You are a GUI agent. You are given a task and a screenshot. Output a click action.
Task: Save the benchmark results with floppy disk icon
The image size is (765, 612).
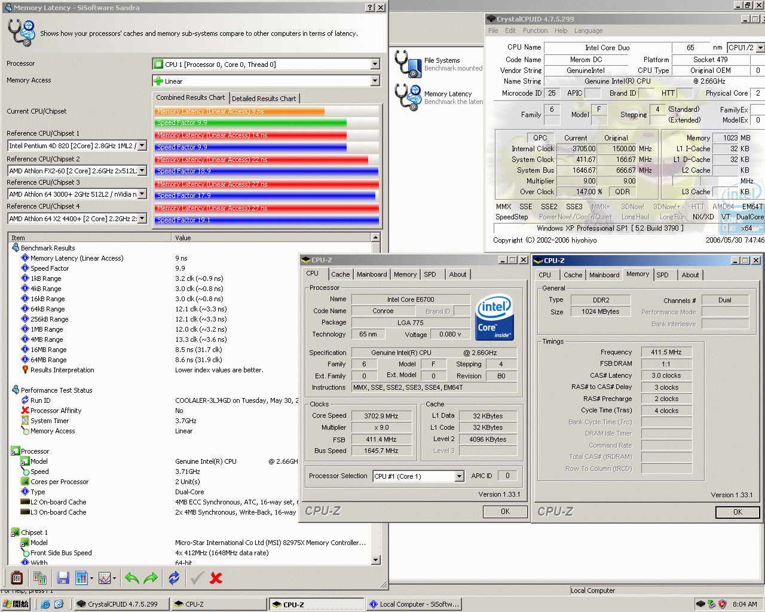click(x=62, y=578)
